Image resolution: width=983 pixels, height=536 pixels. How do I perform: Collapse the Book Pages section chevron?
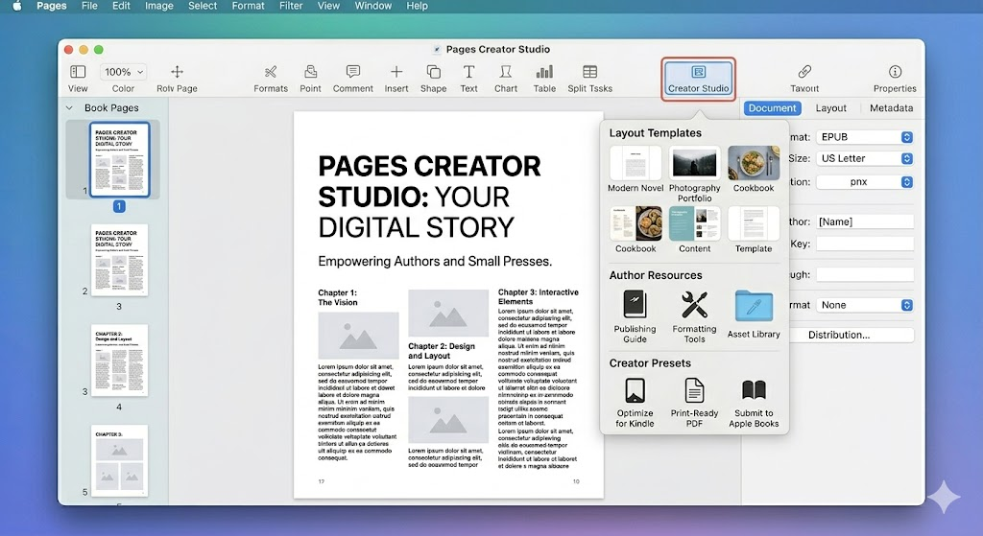[x=69, y=107]
